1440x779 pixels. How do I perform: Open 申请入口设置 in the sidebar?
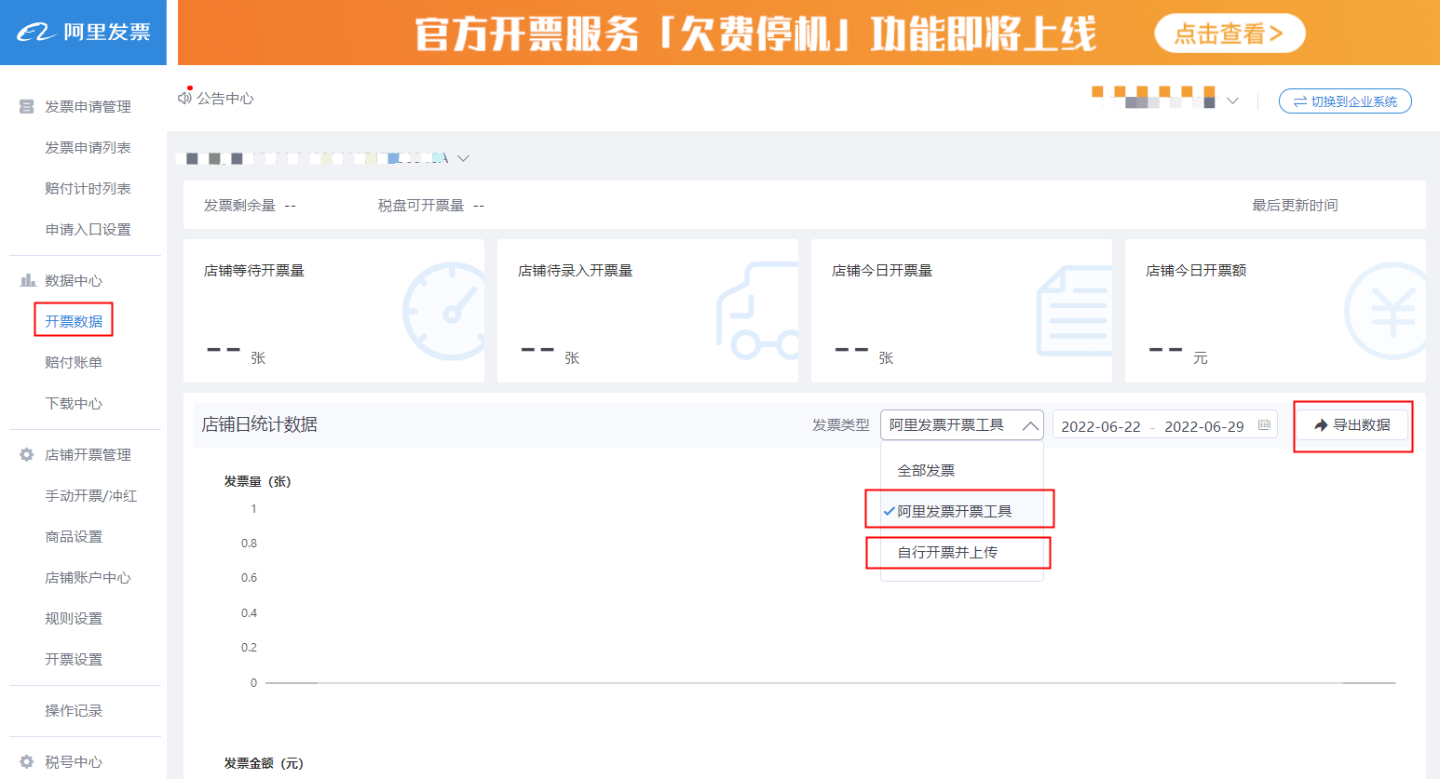point(88,230)
